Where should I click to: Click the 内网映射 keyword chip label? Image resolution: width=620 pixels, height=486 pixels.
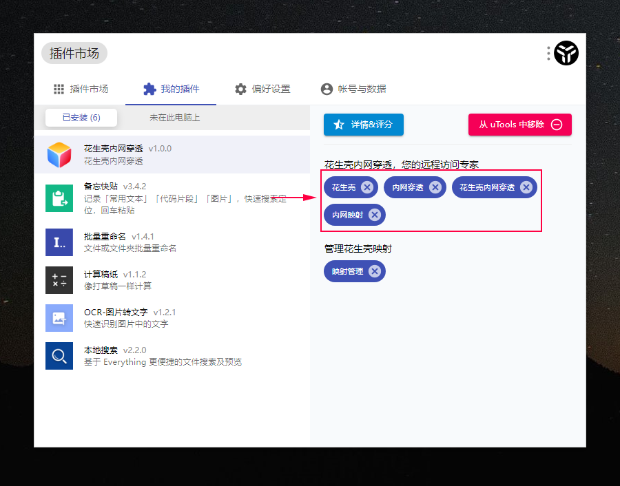[348, 215]
